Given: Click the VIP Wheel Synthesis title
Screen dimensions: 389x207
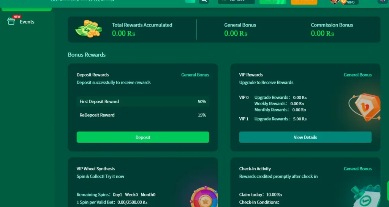Looking at the screenshot, I should point(95,169).
